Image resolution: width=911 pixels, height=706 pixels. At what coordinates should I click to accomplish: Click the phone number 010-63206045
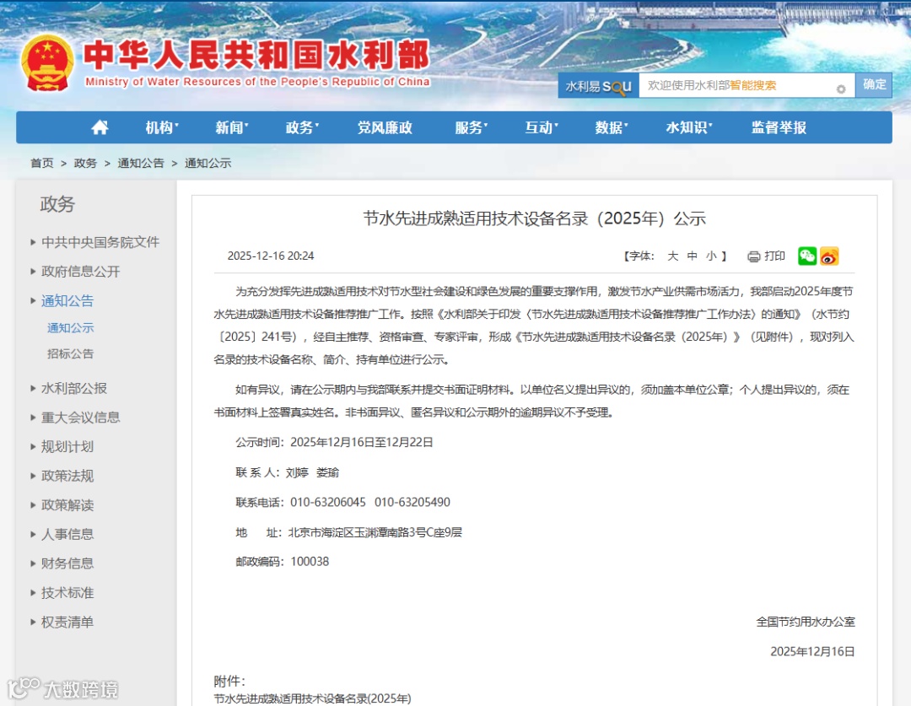coord(328,502)
